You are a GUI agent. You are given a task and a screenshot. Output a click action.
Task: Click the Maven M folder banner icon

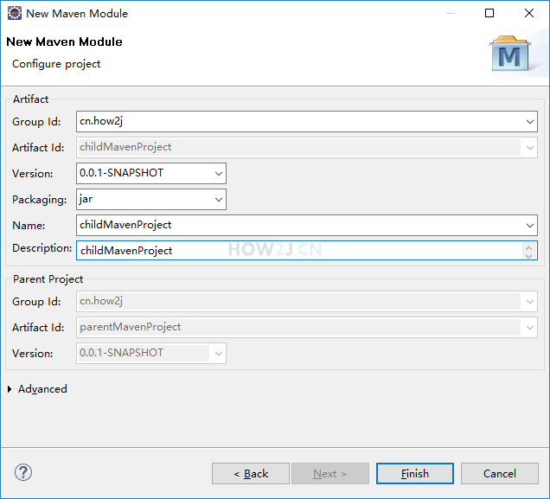(510, 54)
